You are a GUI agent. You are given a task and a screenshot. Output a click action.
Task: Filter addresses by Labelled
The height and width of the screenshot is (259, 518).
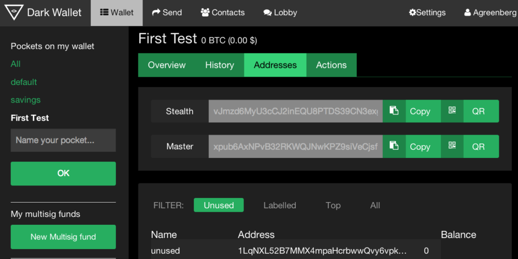279,205
